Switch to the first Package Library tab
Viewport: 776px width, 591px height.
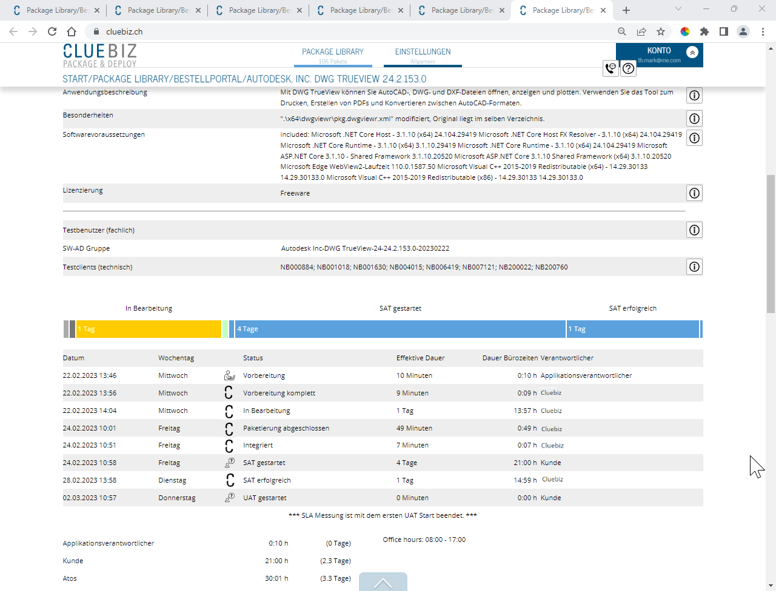[56, 10]
